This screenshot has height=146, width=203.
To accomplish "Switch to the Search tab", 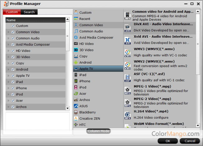I will (x=29, y=12).
